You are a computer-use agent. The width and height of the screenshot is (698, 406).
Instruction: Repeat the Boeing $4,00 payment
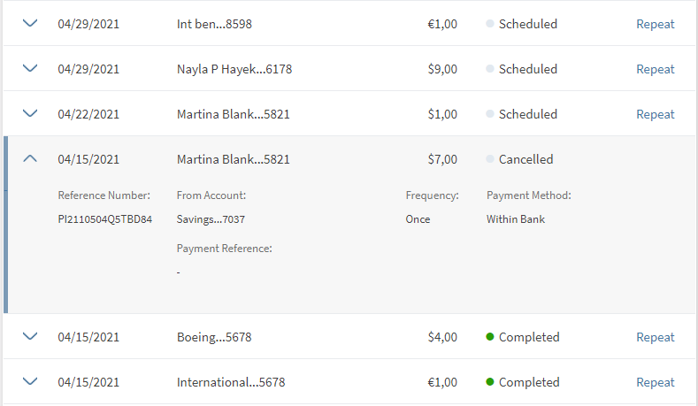pos(655,337)
